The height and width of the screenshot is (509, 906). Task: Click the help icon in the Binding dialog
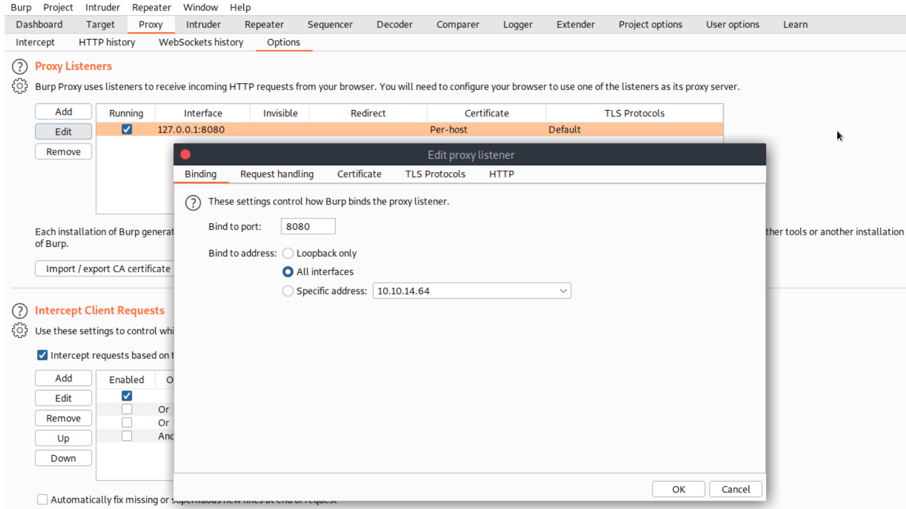(x=193, y=203)
